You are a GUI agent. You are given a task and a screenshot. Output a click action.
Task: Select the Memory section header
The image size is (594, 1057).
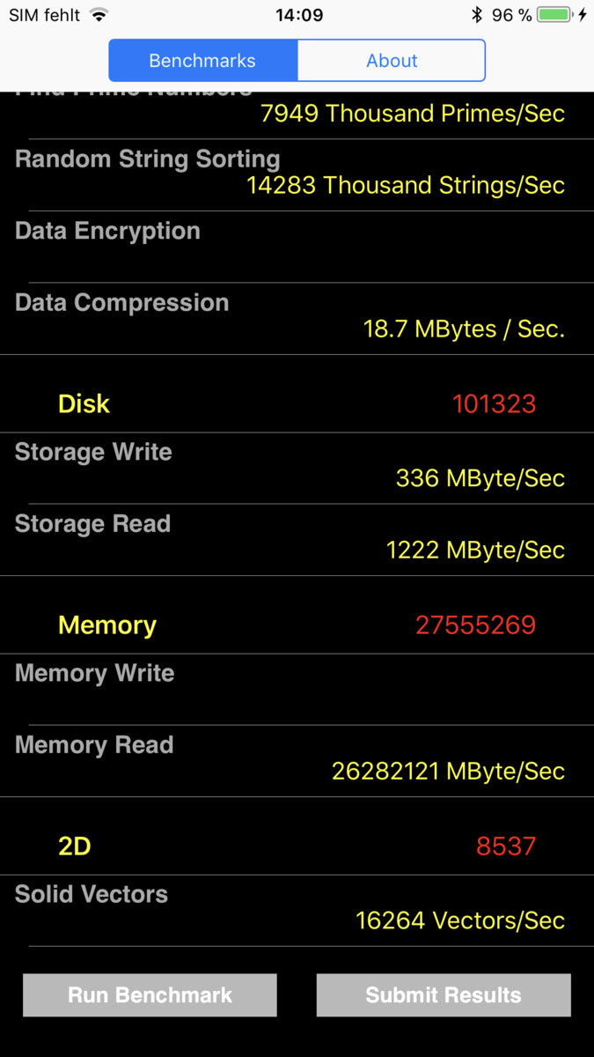(x=107, y=625)
